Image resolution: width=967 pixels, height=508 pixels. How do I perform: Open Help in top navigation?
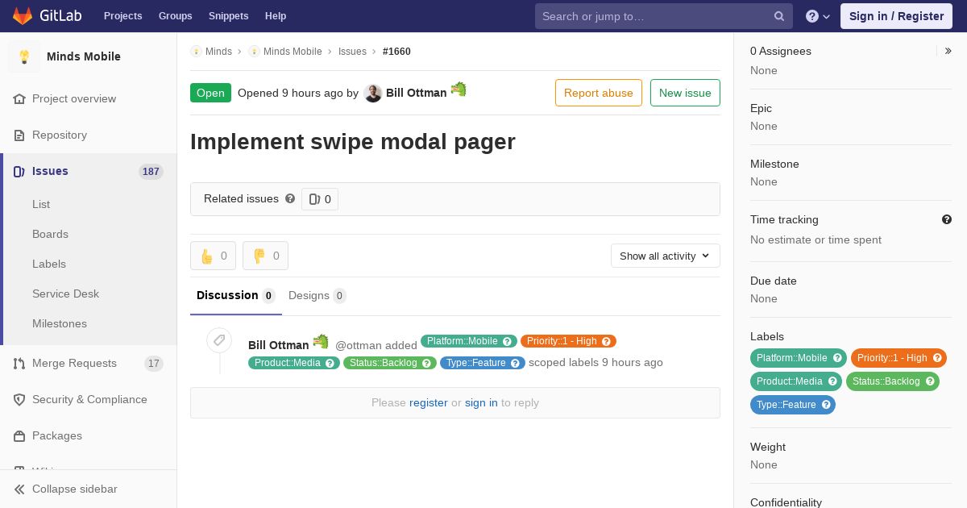(x=276, y=16)
